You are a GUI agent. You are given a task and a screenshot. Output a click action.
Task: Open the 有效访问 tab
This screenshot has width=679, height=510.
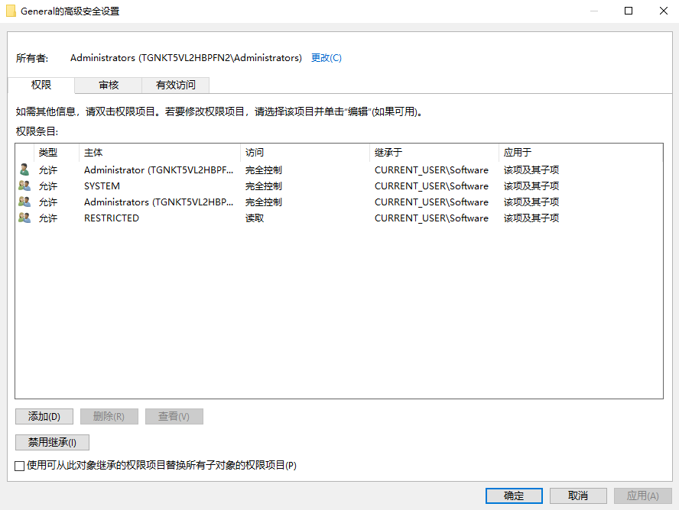(x=176, y=86)
